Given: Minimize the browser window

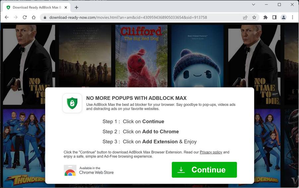Looking at the screenshot, I should click(x=267, y=4).
